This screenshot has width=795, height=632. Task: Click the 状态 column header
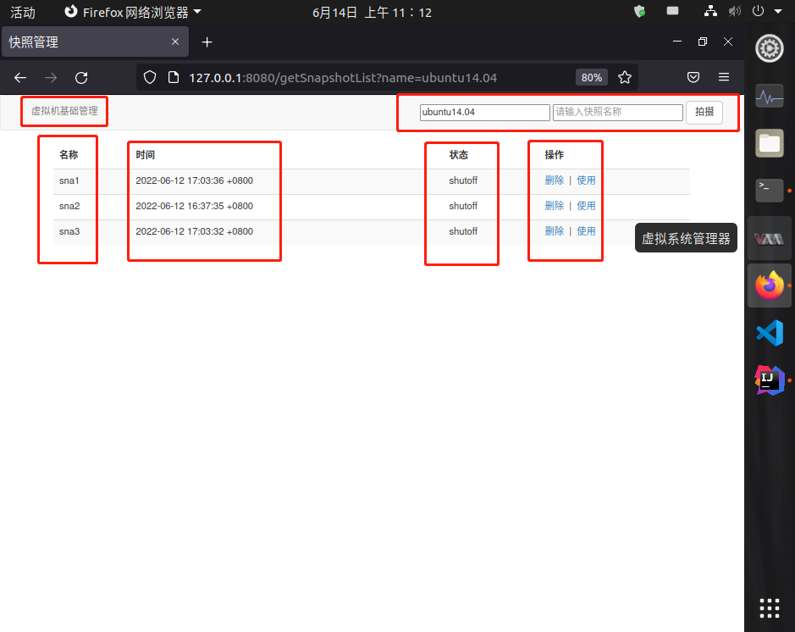[x=458, y=155]
